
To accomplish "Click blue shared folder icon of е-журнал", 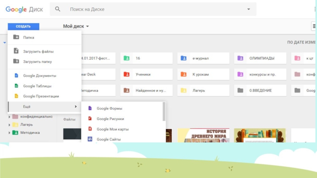I will [x=183, y=58].
